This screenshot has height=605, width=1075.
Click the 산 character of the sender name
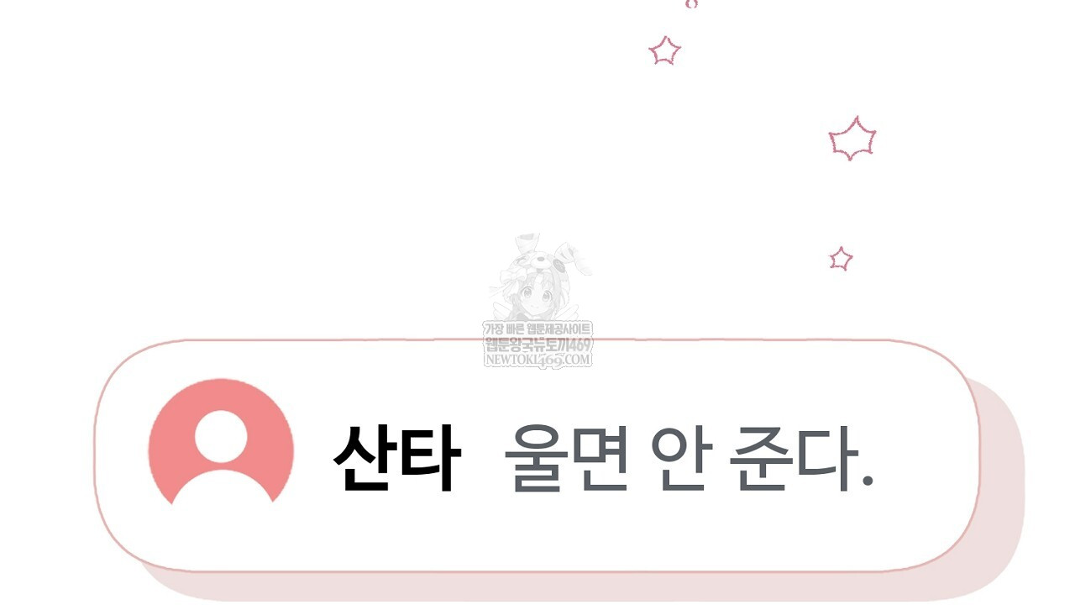click(x=364, y=457)
